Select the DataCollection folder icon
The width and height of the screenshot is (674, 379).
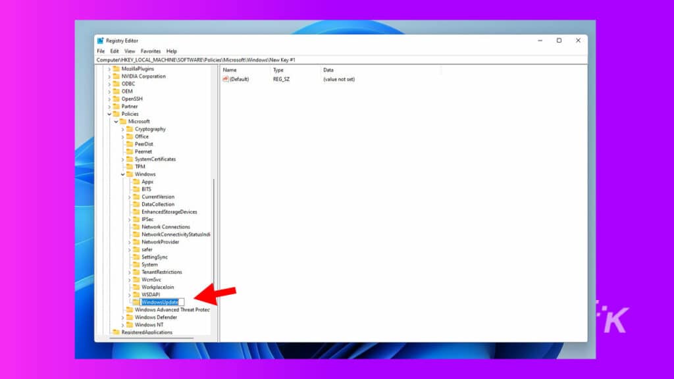136,204
